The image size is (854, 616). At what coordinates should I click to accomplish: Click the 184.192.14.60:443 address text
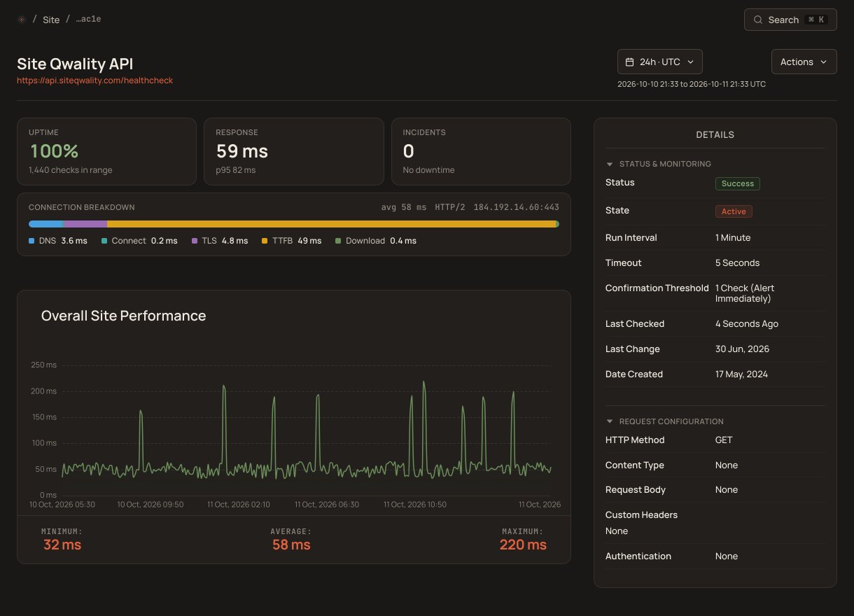click(x=516, y=207)
